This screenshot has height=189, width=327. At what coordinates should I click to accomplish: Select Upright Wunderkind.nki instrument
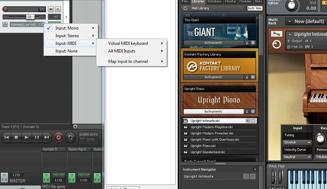(220, 152)
